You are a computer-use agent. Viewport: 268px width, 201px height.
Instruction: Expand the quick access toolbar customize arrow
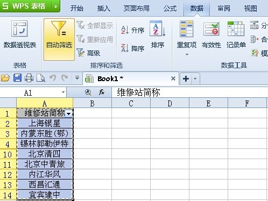click(x=77, y=78)
